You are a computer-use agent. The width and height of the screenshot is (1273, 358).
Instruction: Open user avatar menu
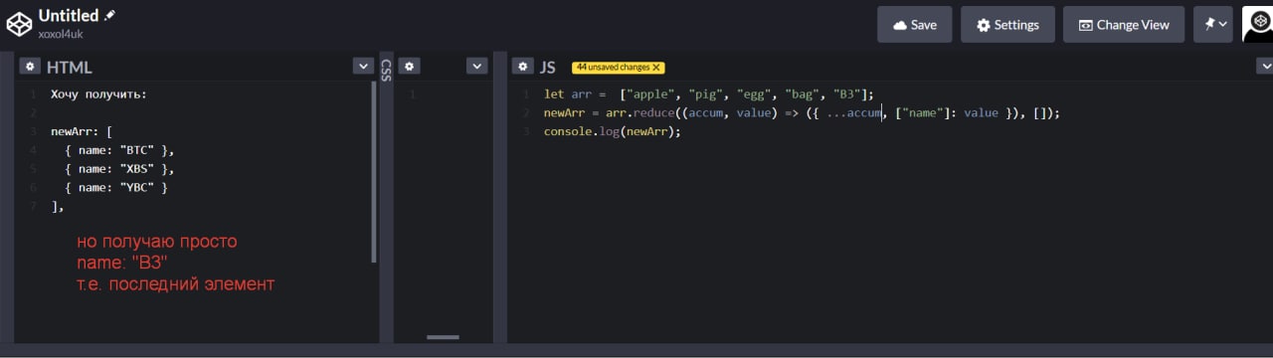point(1257,24)
